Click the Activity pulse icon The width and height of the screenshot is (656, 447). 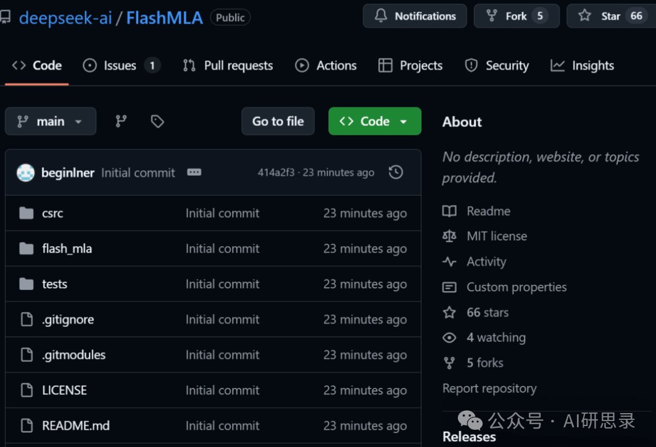[449, 262]
